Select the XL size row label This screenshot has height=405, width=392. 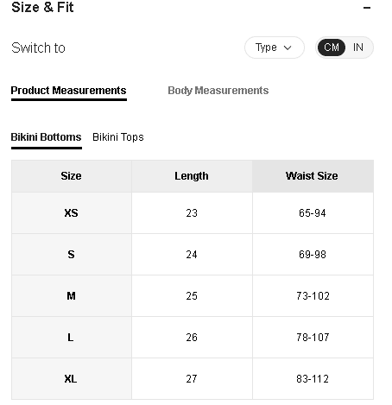tap(71, 379)
